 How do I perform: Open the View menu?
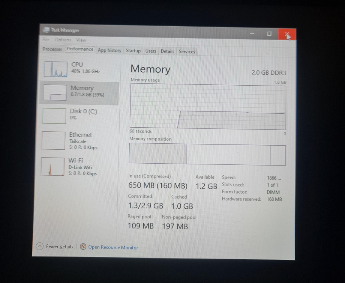tap(81, 40)
